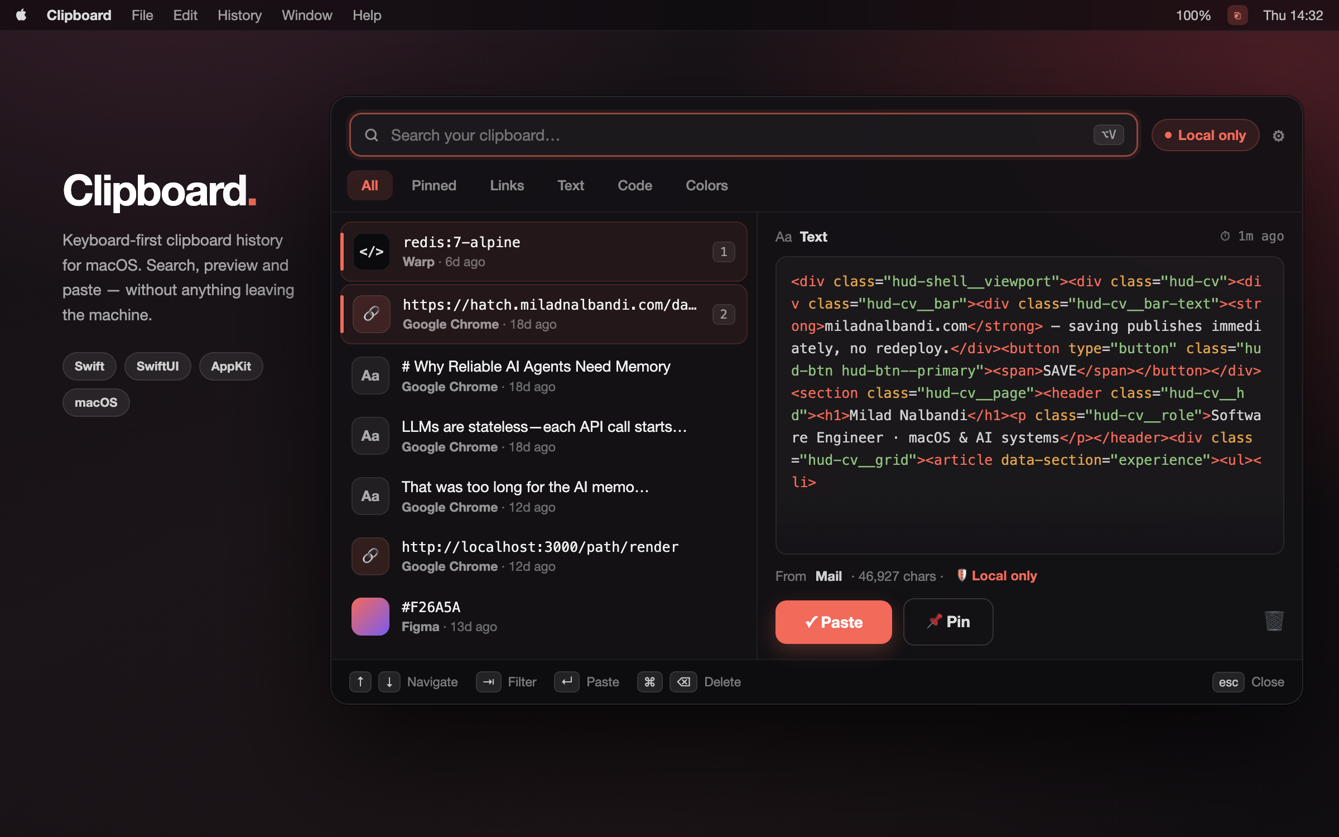Click the code icon beside redis:7-alpine

click(372, 252)
